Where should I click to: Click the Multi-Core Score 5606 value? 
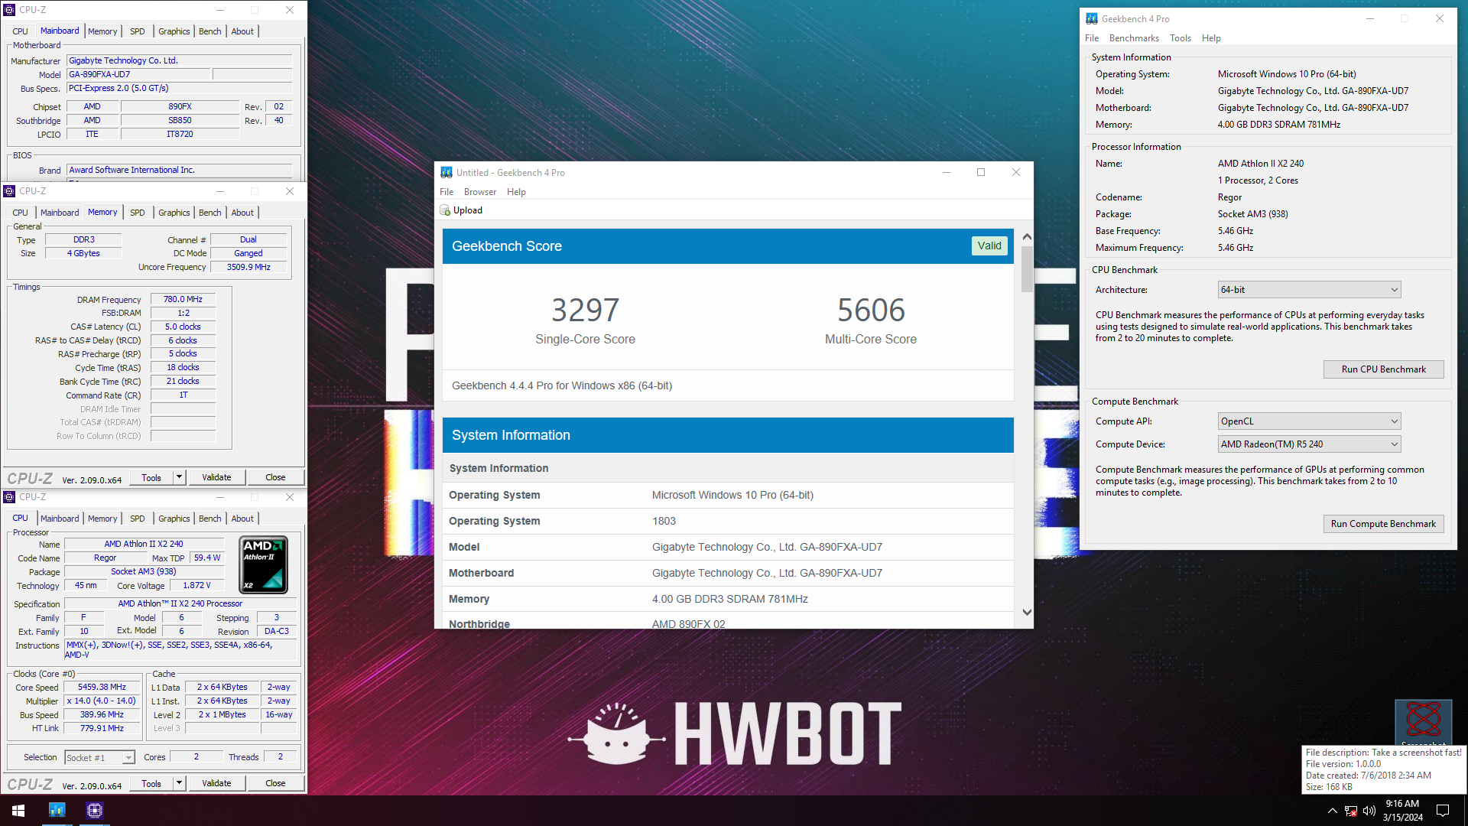[x=871, y=310]
